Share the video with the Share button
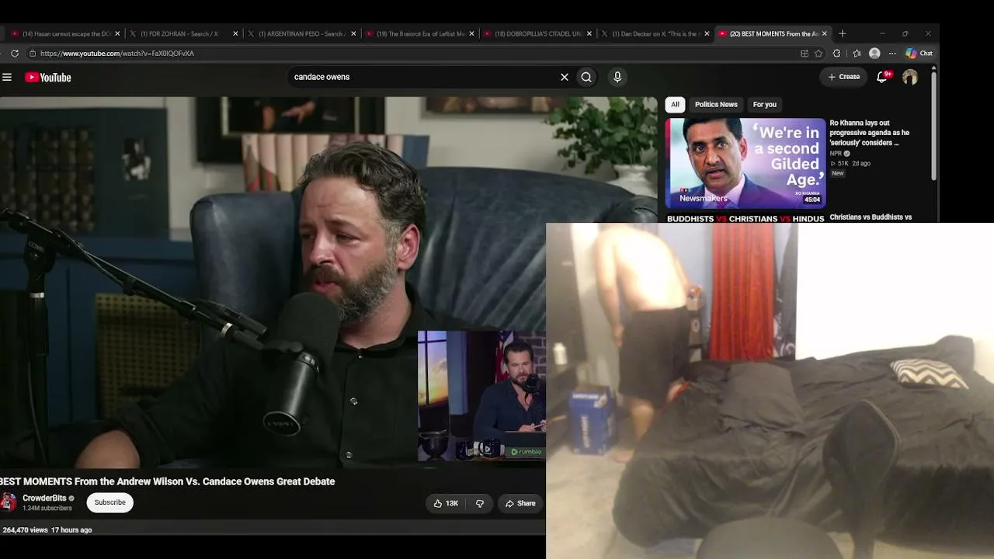Screen dimensions: 994x559 520,503
